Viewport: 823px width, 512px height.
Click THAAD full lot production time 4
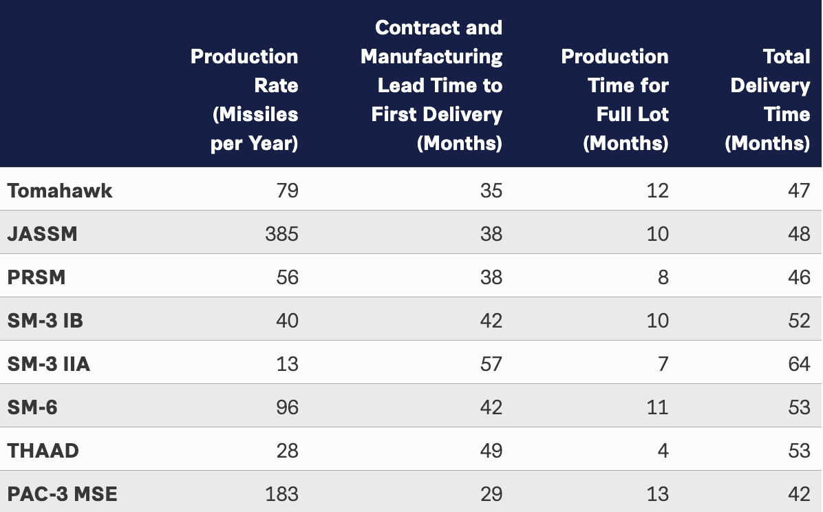[x=663, y=451]
